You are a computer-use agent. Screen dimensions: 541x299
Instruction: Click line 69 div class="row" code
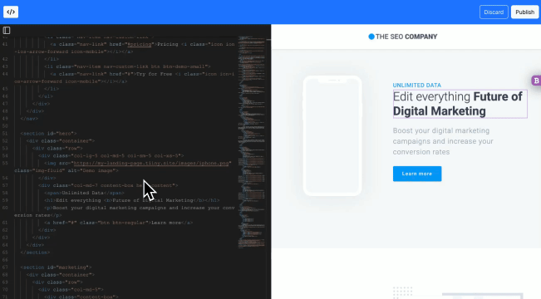point(57,282)
